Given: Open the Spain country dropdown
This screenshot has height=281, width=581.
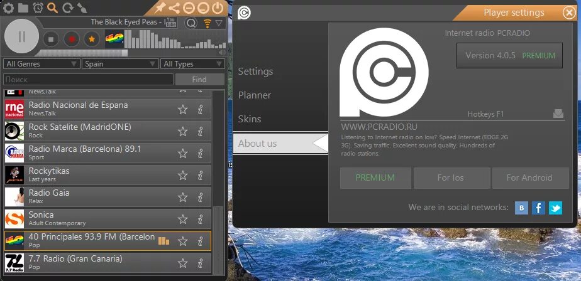Looking at the screenshot, I should (120, 64).
